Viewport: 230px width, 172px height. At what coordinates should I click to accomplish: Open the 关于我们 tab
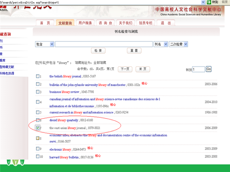(x=125, y=23)
